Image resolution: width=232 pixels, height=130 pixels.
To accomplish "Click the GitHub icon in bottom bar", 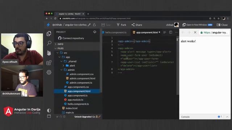I will [x=61, y=117].
